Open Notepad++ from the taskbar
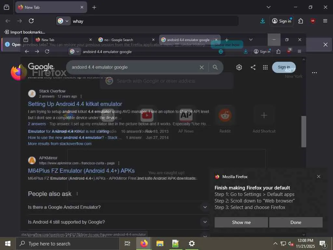 [x=175, y=243]
